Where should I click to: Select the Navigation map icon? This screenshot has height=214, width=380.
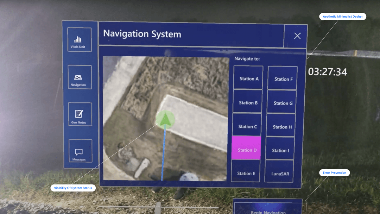coord(78,77)
